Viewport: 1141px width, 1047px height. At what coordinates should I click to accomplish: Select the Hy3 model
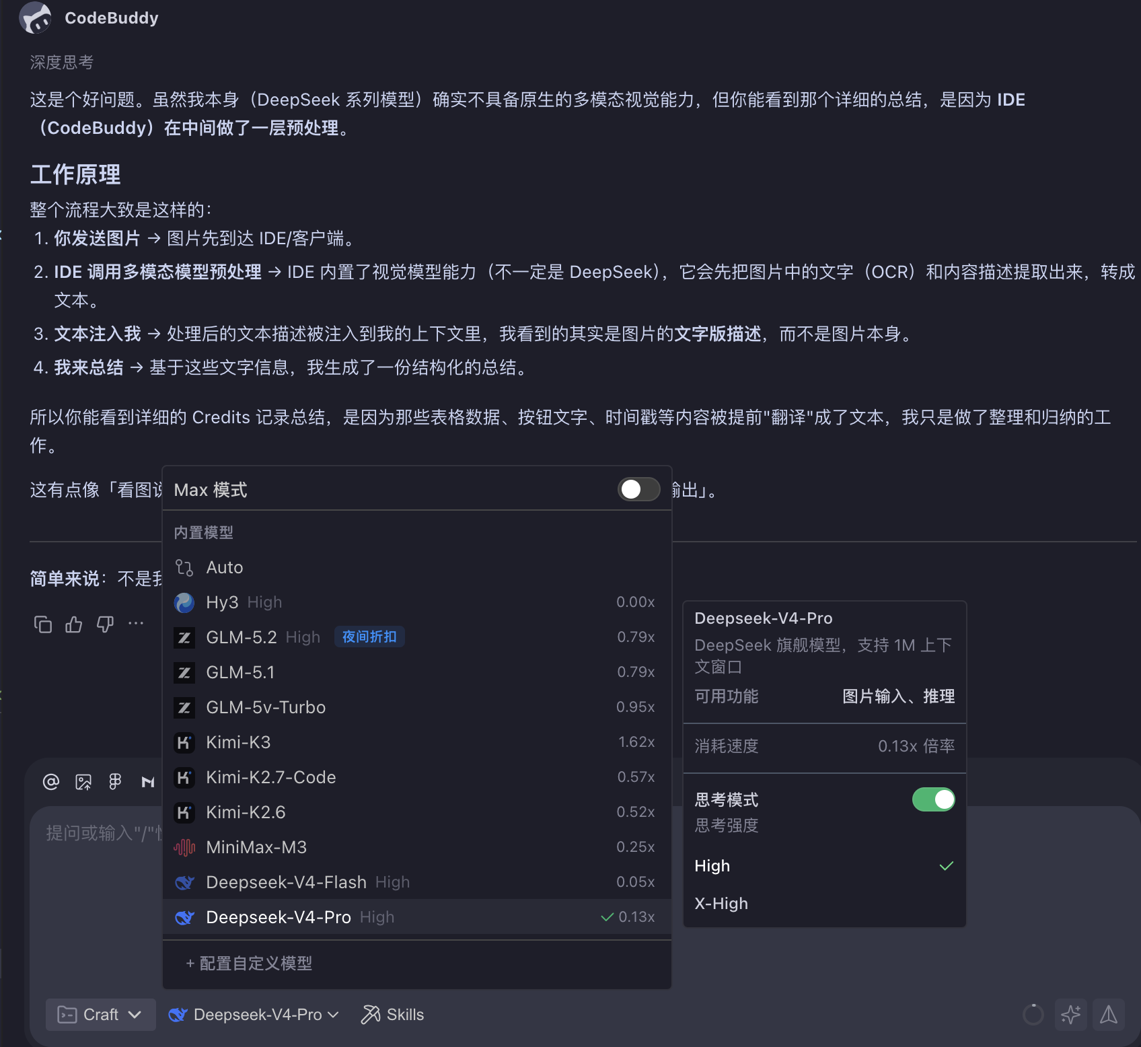(417, 602)
